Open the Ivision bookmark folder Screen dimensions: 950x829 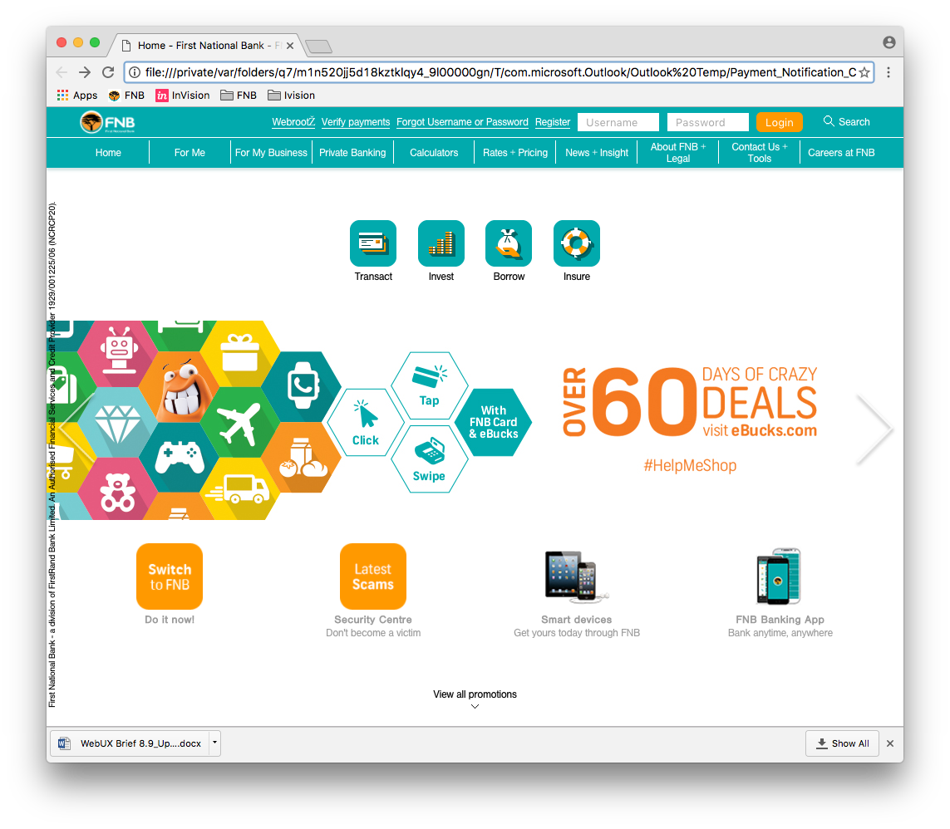pos(292,95)
